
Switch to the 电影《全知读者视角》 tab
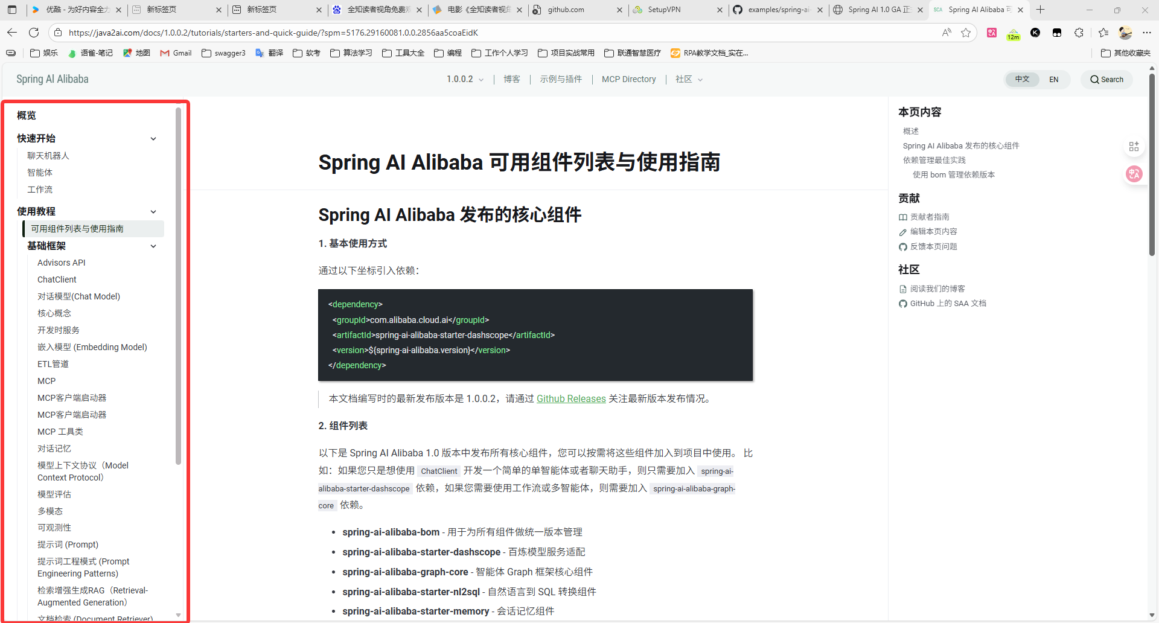click(477, 10)
